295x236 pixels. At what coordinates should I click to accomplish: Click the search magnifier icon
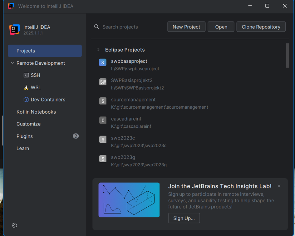pyautogui.click(x=97, y=27)
